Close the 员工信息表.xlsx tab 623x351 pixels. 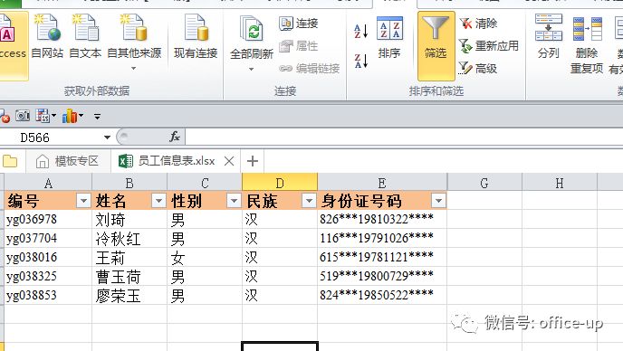tap(229, 161)
